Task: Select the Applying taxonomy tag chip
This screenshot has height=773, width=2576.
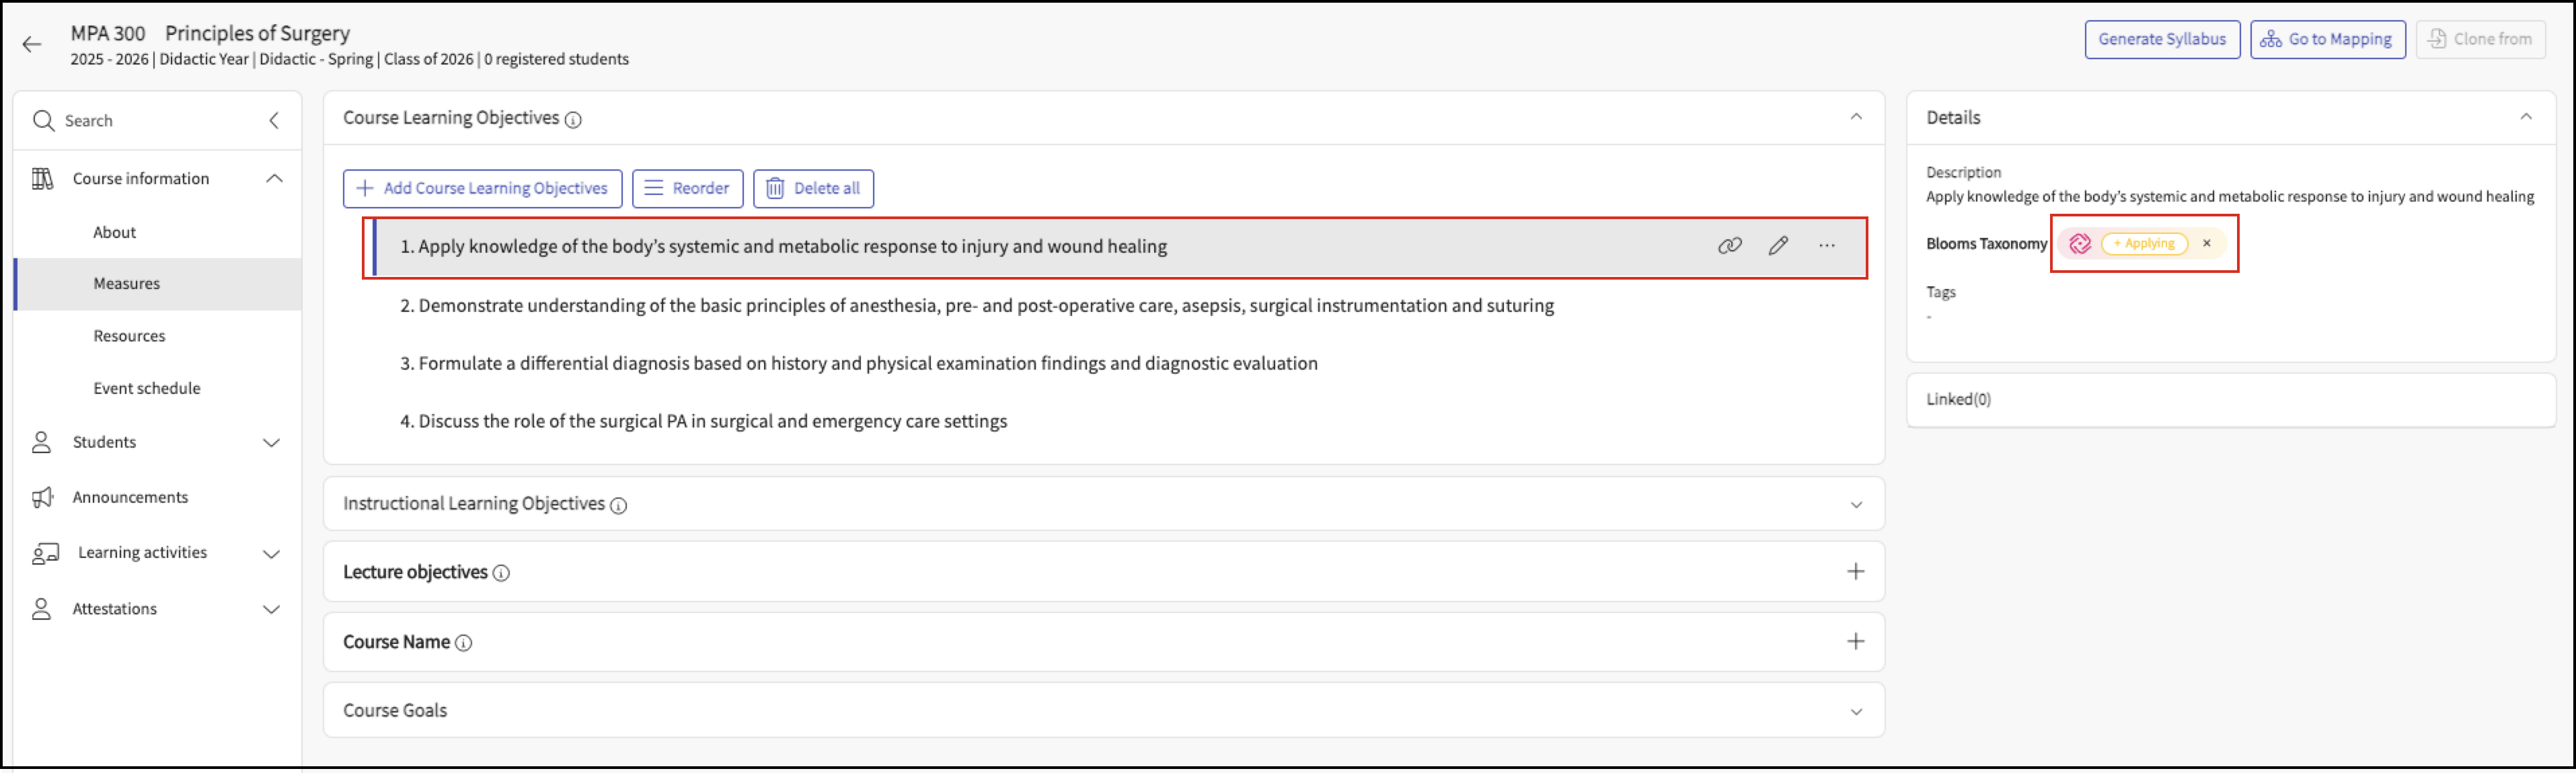Action: click(x=2143, y=243)
